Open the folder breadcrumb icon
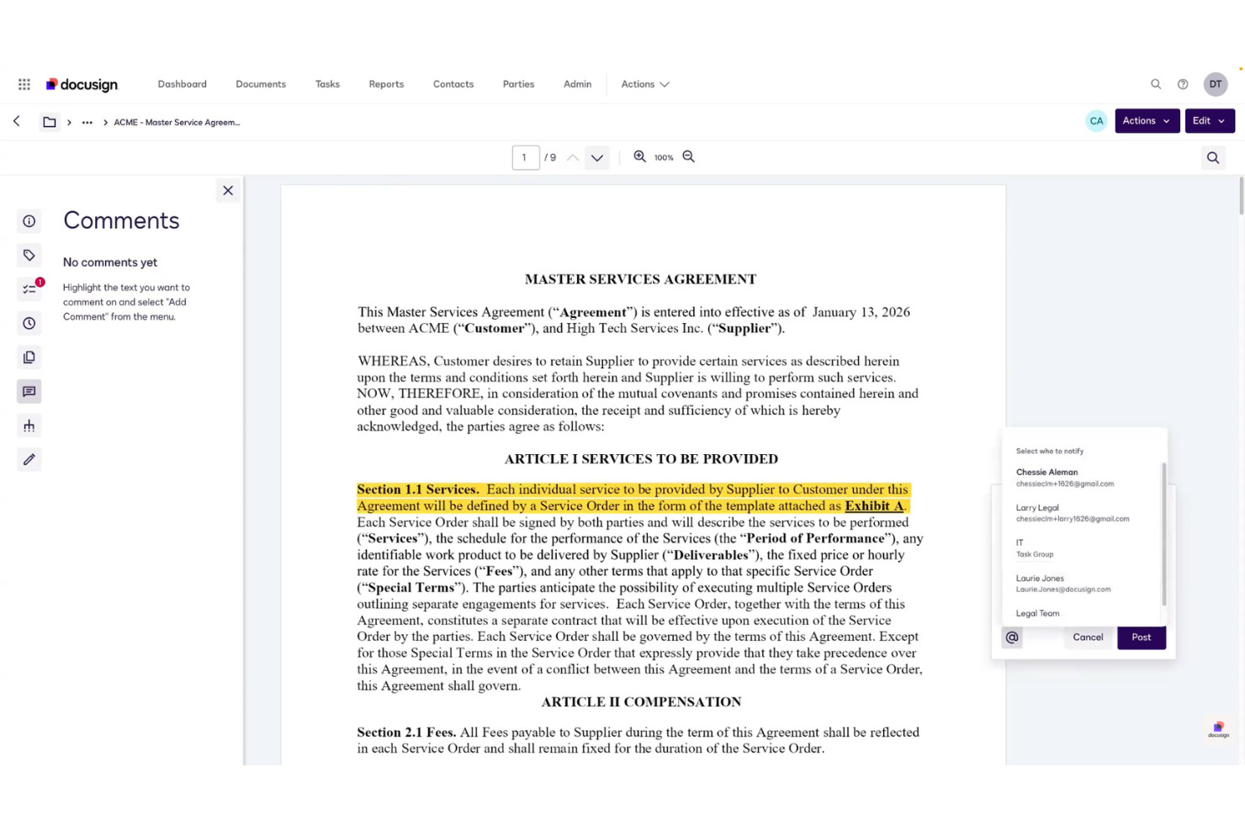 click(x=50, y=122)
